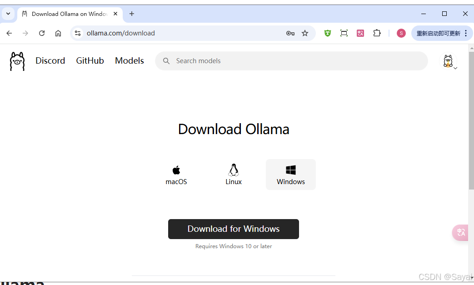Go to the Models page
Viewport: 474px width, 285px height.
(x=130, y=61)
